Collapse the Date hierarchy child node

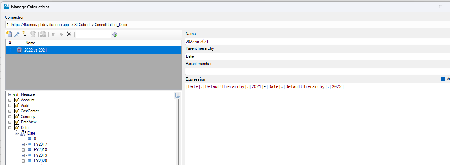16,133
